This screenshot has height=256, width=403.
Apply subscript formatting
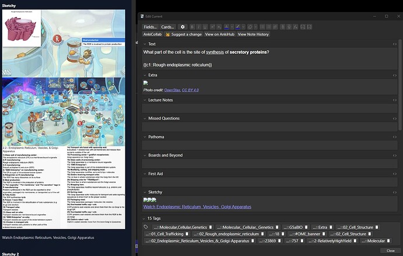(x=218, y=27)
